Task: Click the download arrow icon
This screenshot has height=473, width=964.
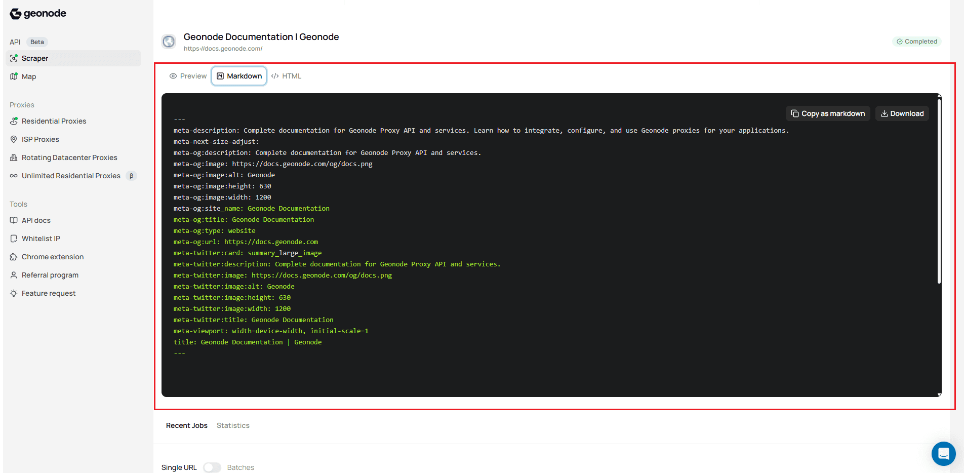Action: pos(885,113)
